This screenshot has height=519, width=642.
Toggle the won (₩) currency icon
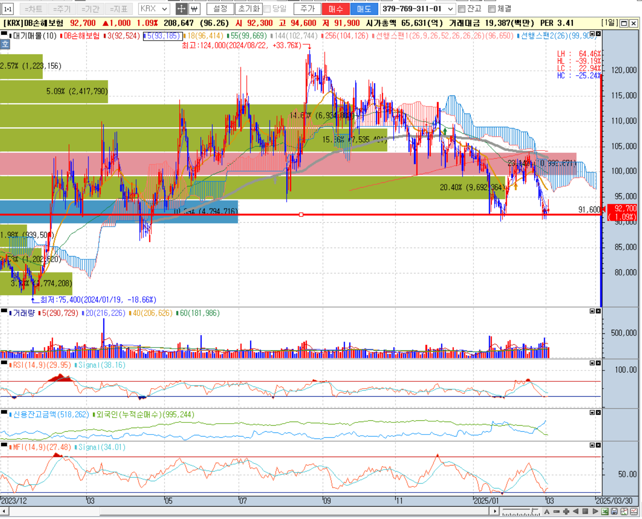(194, 8)
